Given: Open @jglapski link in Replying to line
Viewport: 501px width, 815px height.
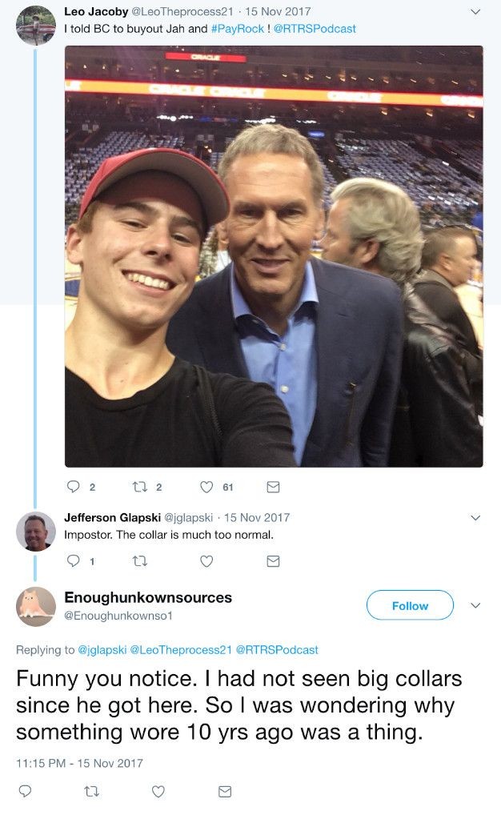Looking at the screenshot, I should tap(101, 649).
